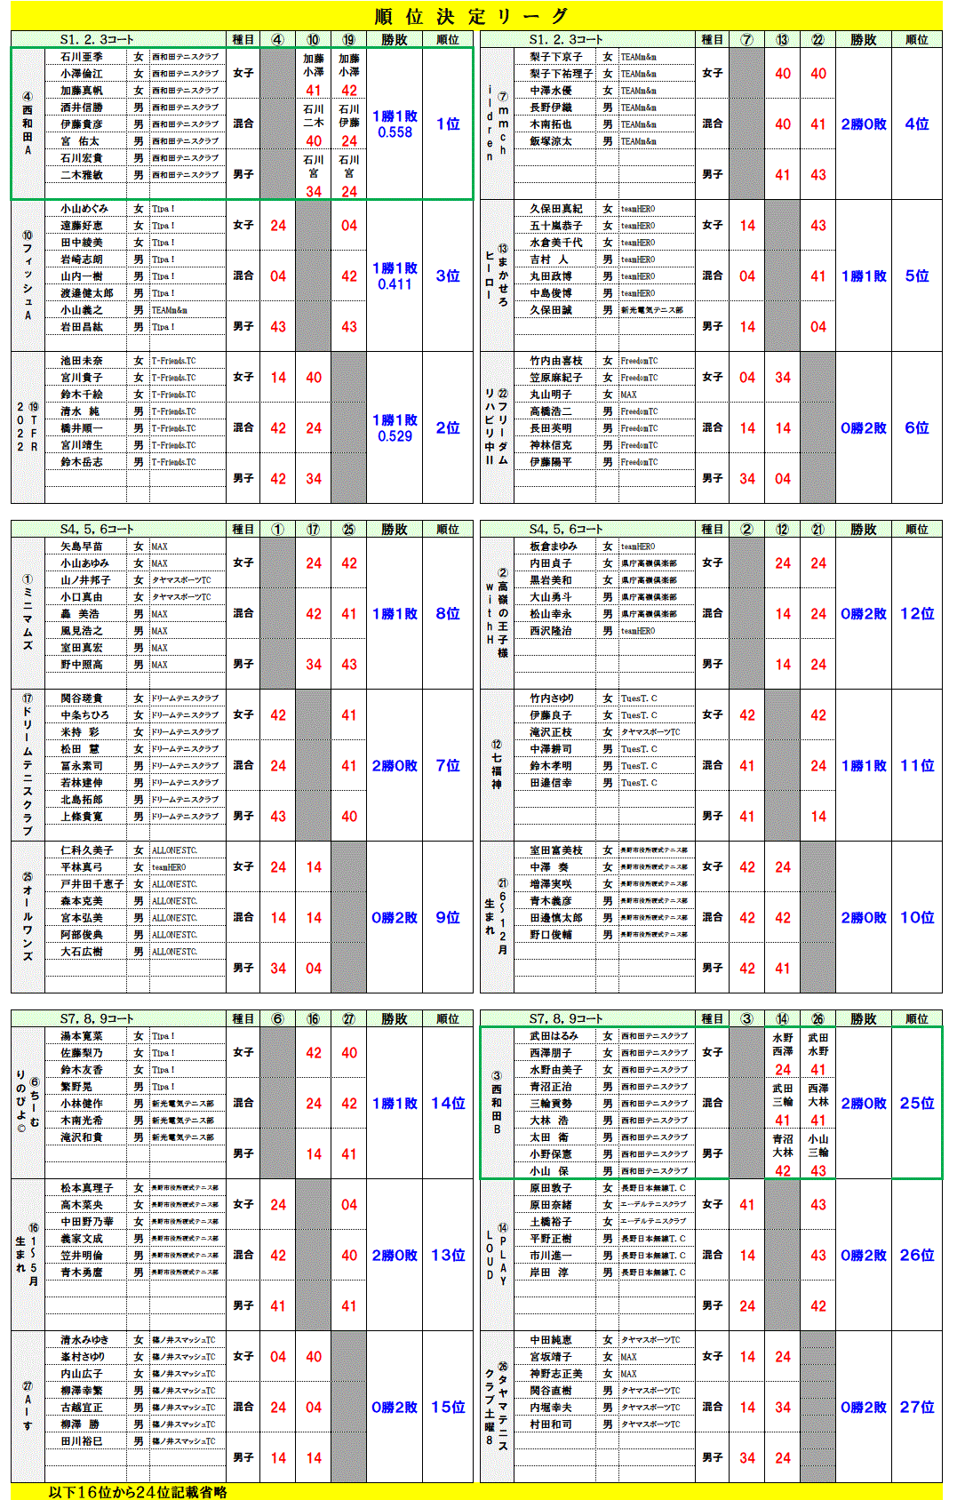957x1500 pixels.
Task: Click the circled 10 column header icon
Action: pos(314,40)
